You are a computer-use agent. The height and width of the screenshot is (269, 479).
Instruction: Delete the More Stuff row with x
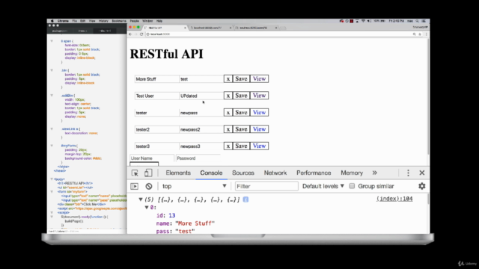click(x=228, y=79)
